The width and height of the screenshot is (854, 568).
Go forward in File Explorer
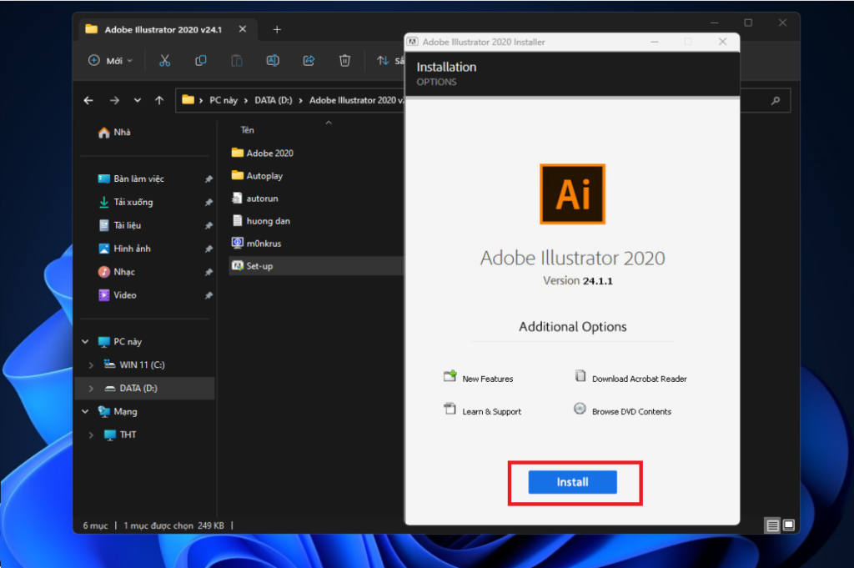click(114, 100)
